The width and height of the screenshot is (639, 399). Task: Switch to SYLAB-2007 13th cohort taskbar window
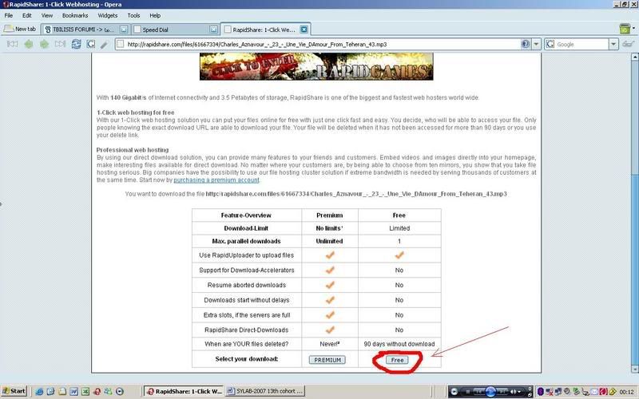pyautogui.click(x=264, y=391)
